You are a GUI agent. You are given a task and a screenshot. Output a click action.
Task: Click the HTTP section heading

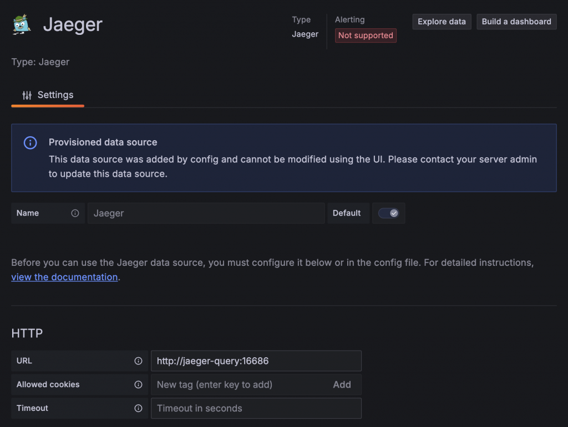[27, 333]
